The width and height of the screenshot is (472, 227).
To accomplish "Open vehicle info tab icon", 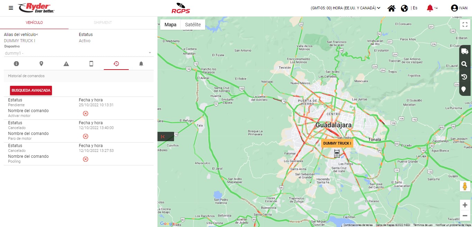I will [16, 64].
